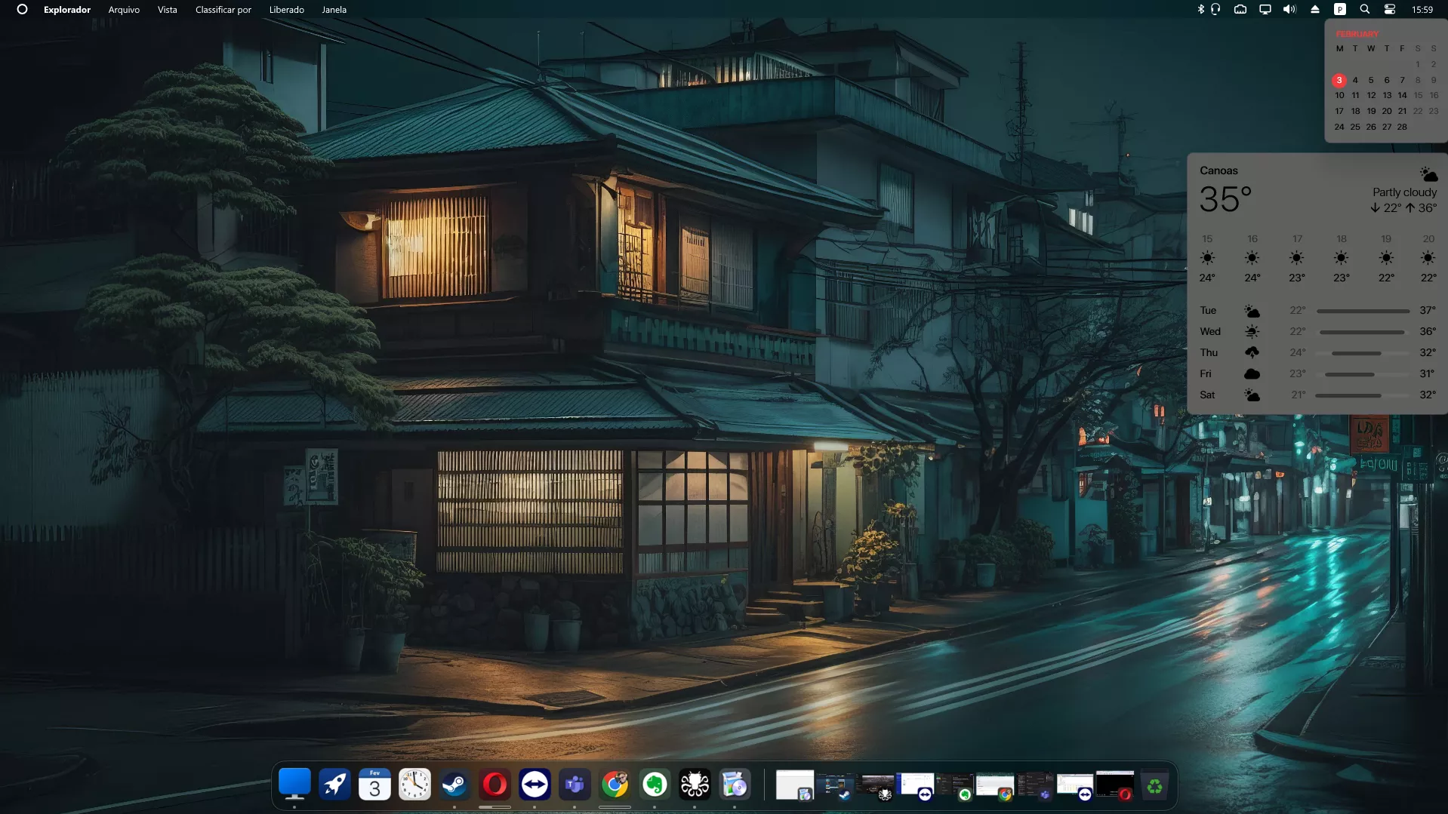The width and height of the screenshot is (1448, 814).
Task: Open the Liberado menu
Action: [x=287, y=10]
